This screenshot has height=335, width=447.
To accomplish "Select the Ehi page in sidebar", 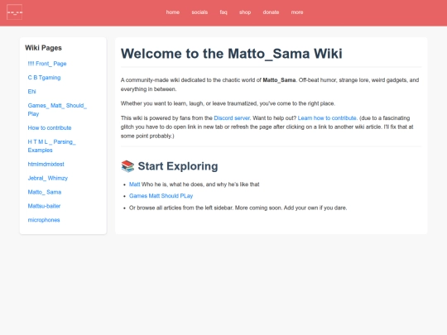I will click(31, 92).
